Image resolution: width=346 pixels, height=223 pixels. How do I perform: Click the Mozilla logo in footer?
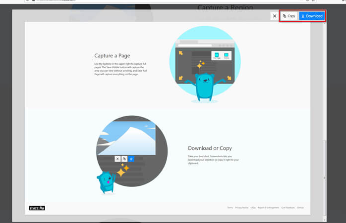37,208
